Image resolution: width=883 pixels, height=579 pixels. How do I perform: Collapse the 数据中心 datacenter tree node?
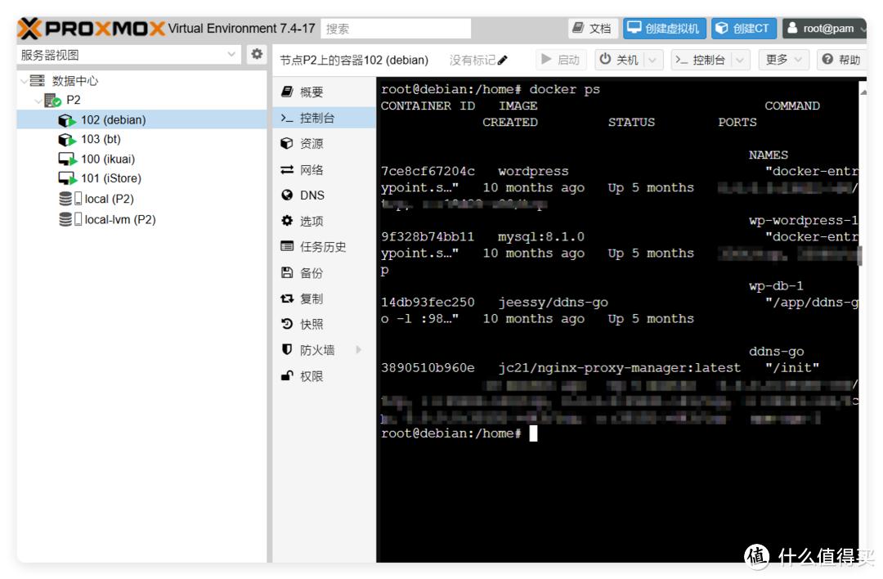(x=24, y=81)
